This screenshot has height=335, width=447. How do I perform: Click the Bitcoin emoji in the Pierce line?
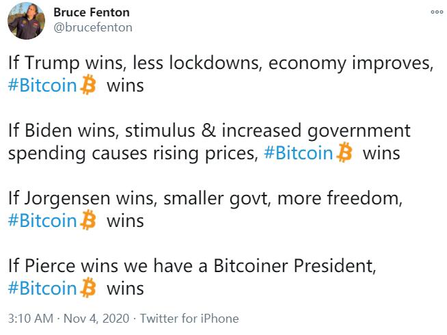88,288
